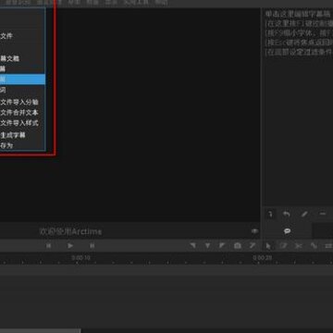
Task: Click the pencil edit icon below the subtitle draft
Action: coord(304,214)
